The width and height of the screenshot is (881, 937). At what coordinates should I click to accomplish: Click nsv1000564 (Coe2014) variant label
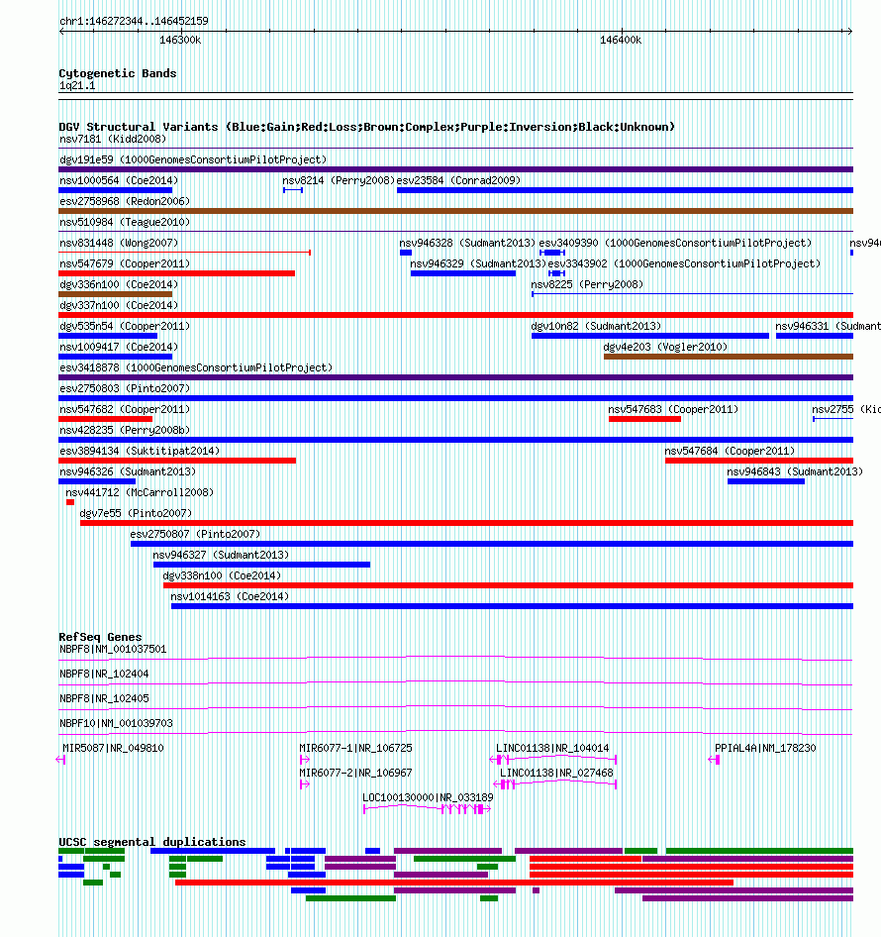[119, 180]
